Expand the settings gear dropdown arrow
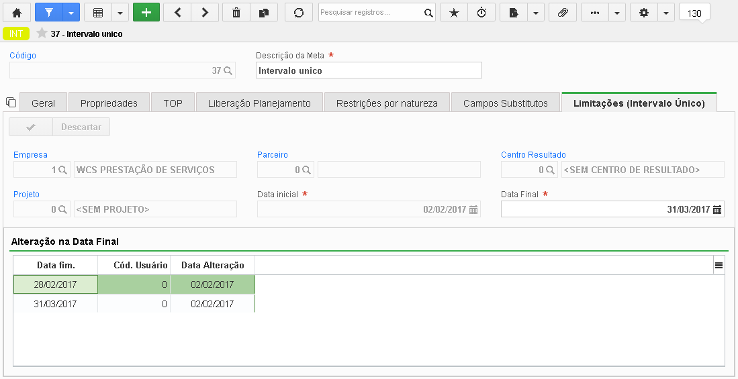 click(666, 13)
